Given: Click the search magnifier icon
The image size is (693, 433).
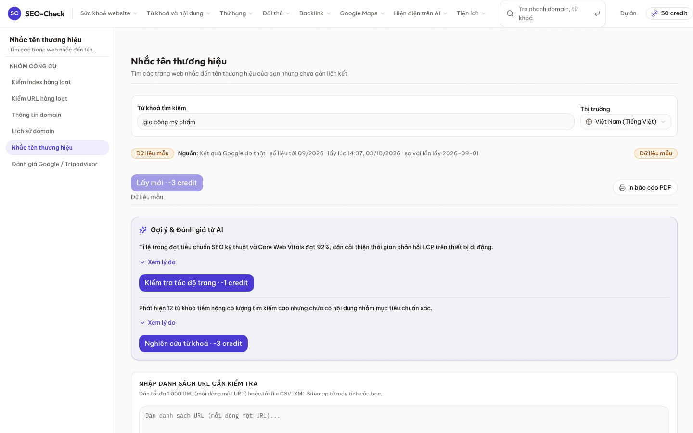Looking at the screenshot, I should coord(510,13).
